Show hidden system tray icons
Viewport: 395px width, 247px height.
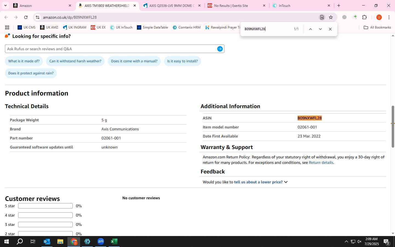(x=346, y=242)
